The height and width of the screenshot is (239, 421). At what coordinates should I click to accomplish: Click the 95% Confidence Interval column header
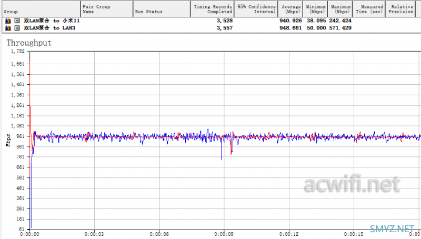pyautogui.click(x=256, y=9)
